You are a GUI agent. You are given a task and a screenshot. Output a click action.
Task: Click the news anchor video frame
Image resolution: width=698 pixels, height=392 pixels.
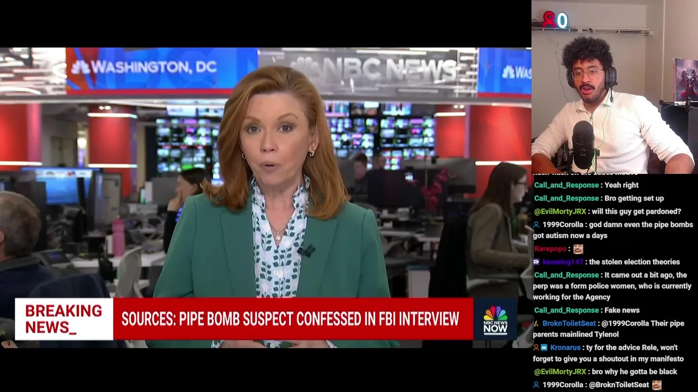(266, 198)
